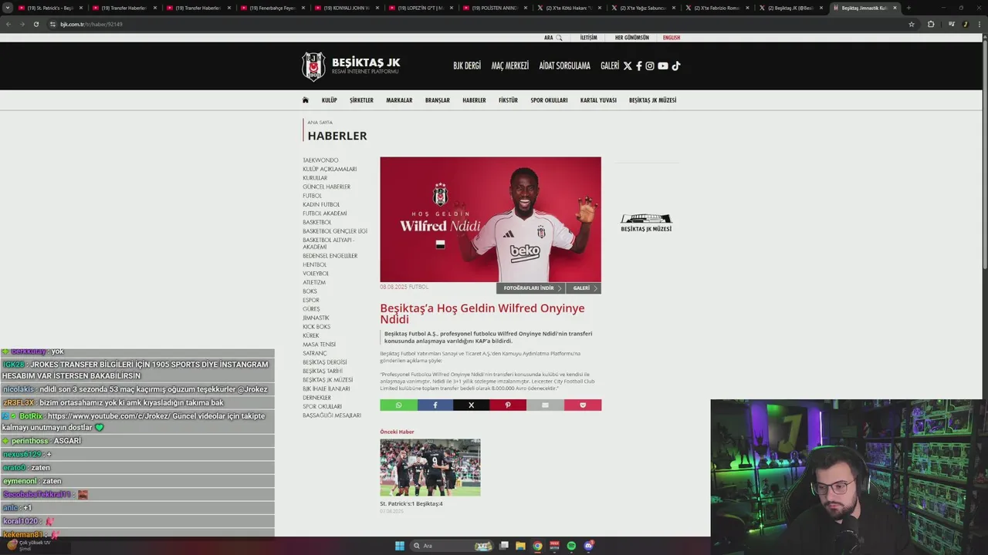The width and height of the screenshot is (988, 555).
Task: Open Beşiktaş YouTube icon in header
Action: pos(663,66)
